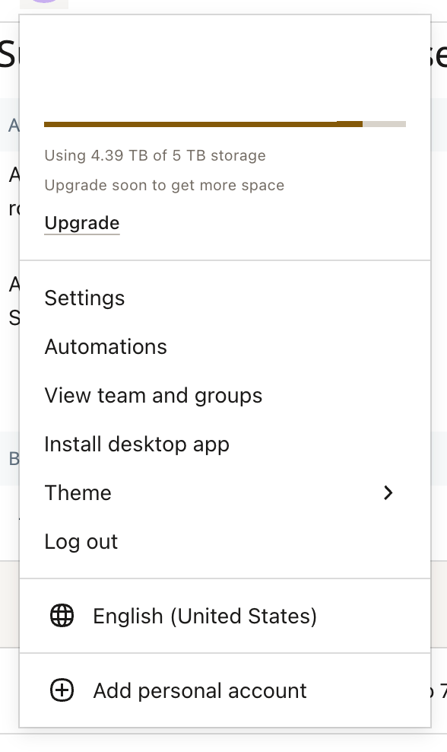Select View team and groups
This screenshot has width=447, height=752.
[x=153, y=395]
